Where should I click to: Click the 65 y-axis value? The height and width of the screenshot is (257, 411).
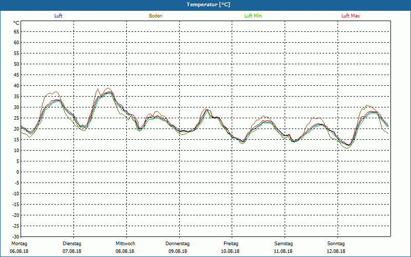16,32
